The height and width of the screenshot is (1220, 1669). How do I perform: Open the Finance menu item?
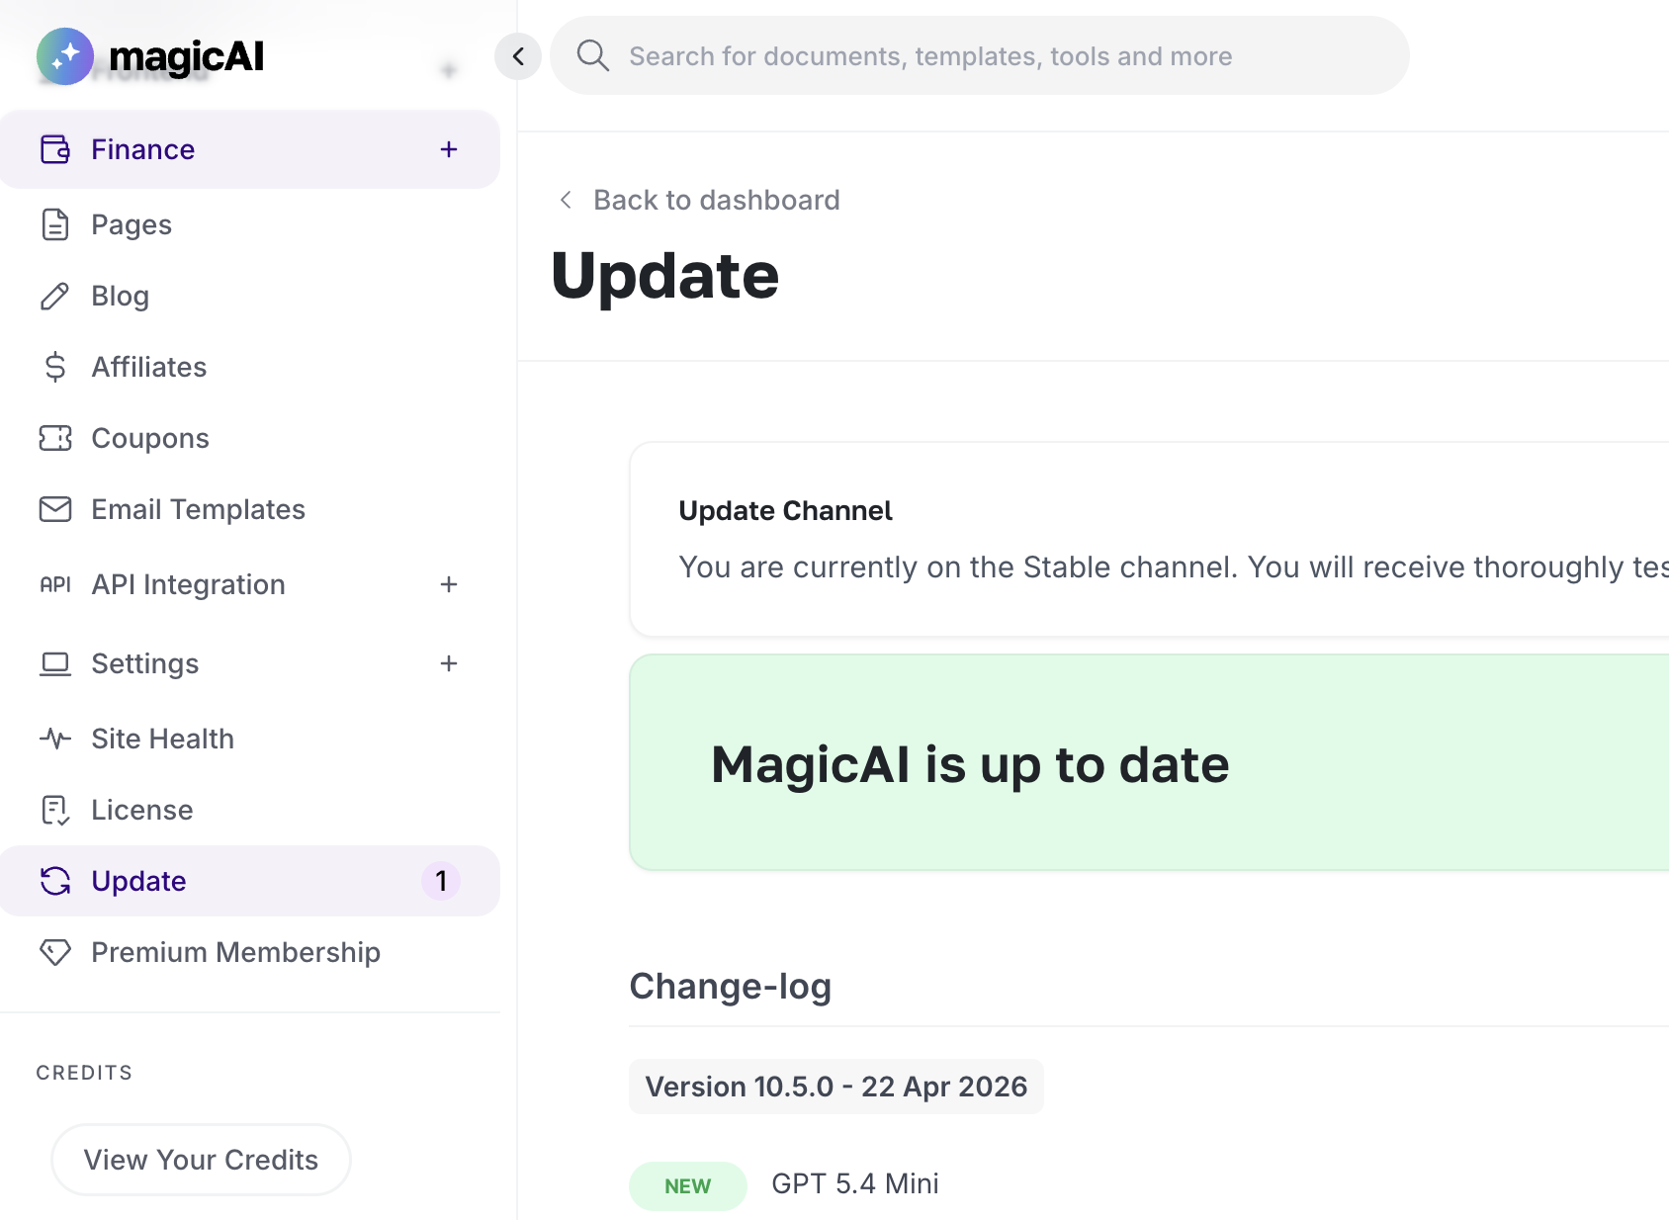(x=250, y=149)
